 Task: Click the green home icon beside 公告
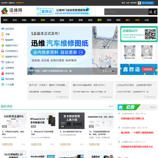121,107
